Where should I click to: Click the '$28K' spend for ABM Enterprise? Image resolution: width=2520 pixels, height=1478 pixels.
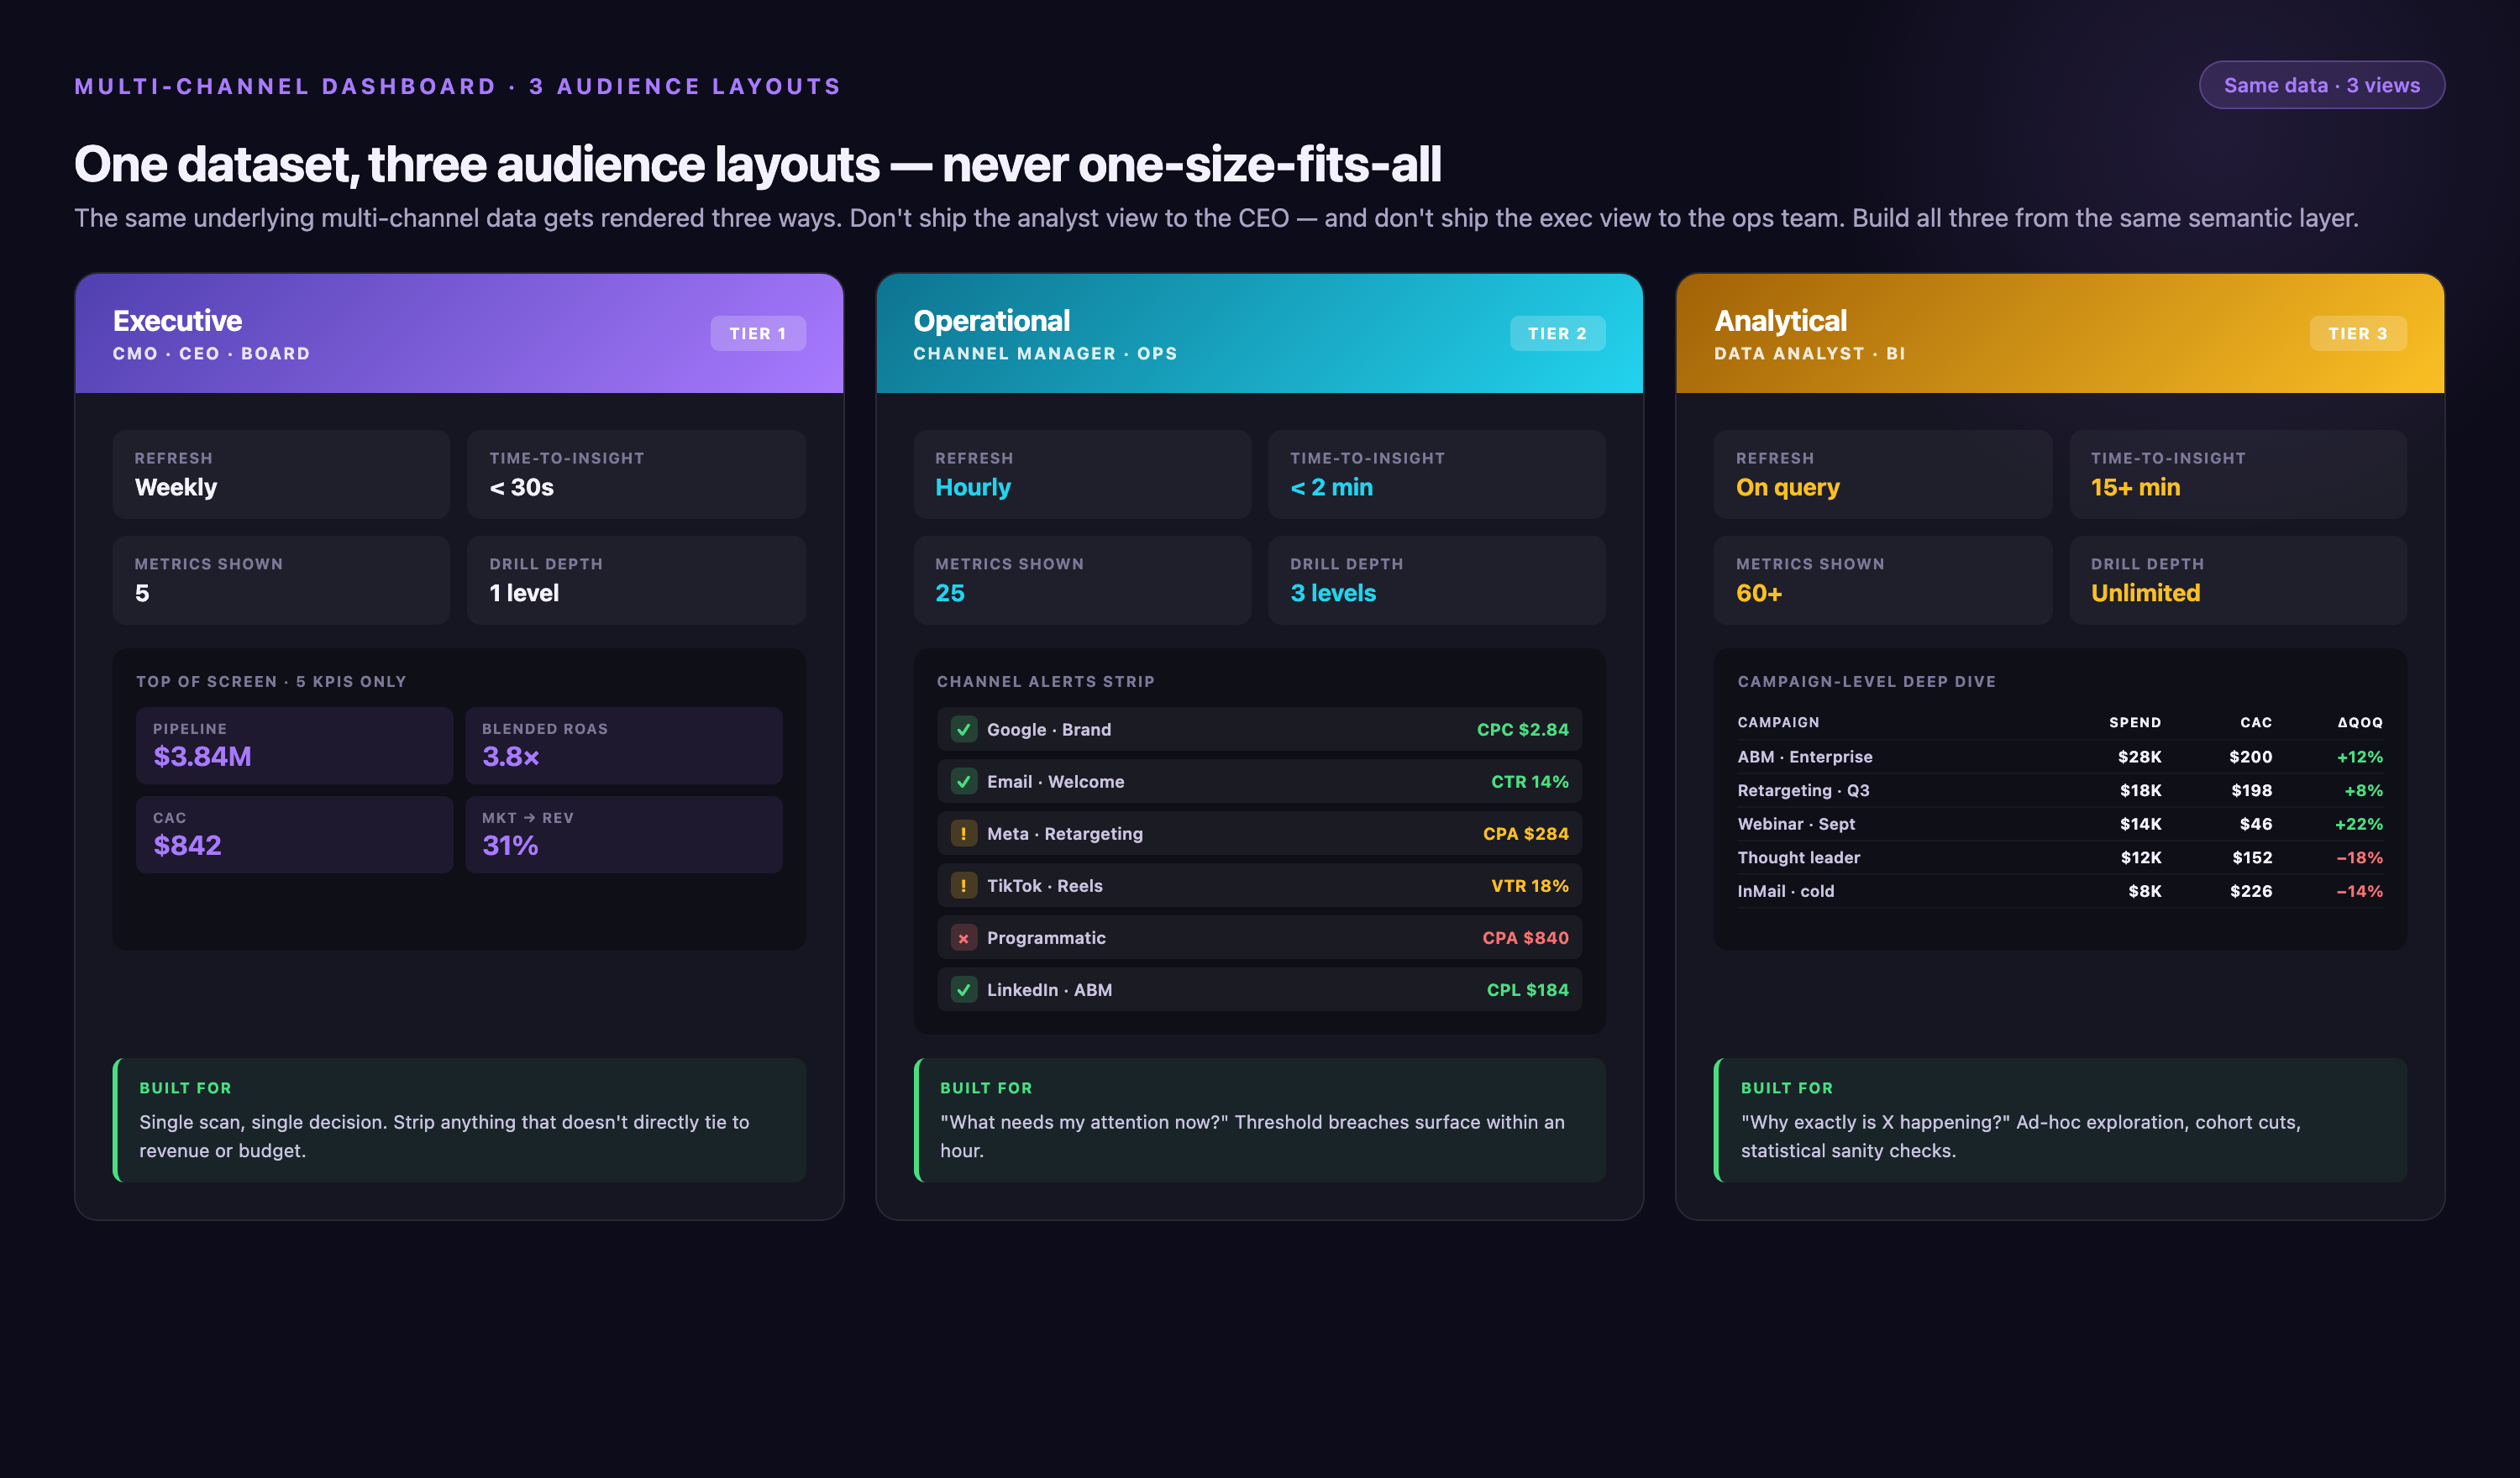coord(2140,757)
